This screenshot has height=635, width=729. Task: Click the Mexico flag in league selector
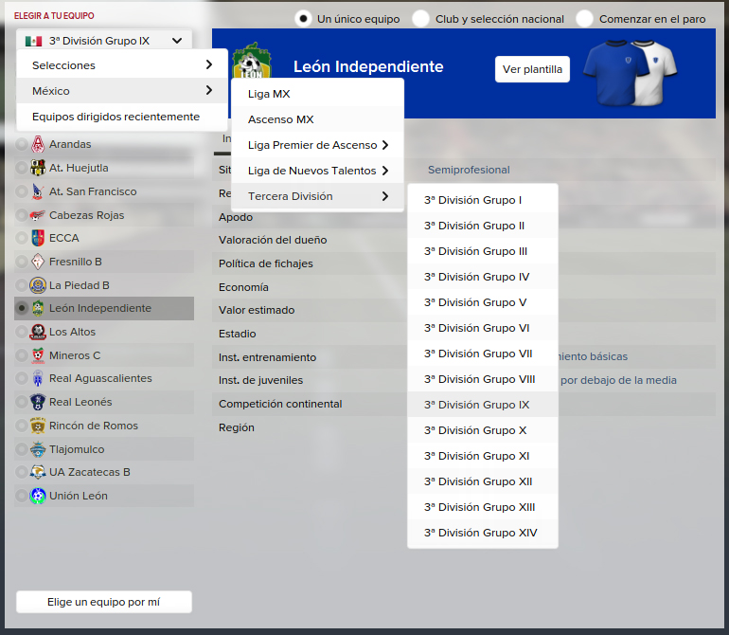click(x=33, y=41)
